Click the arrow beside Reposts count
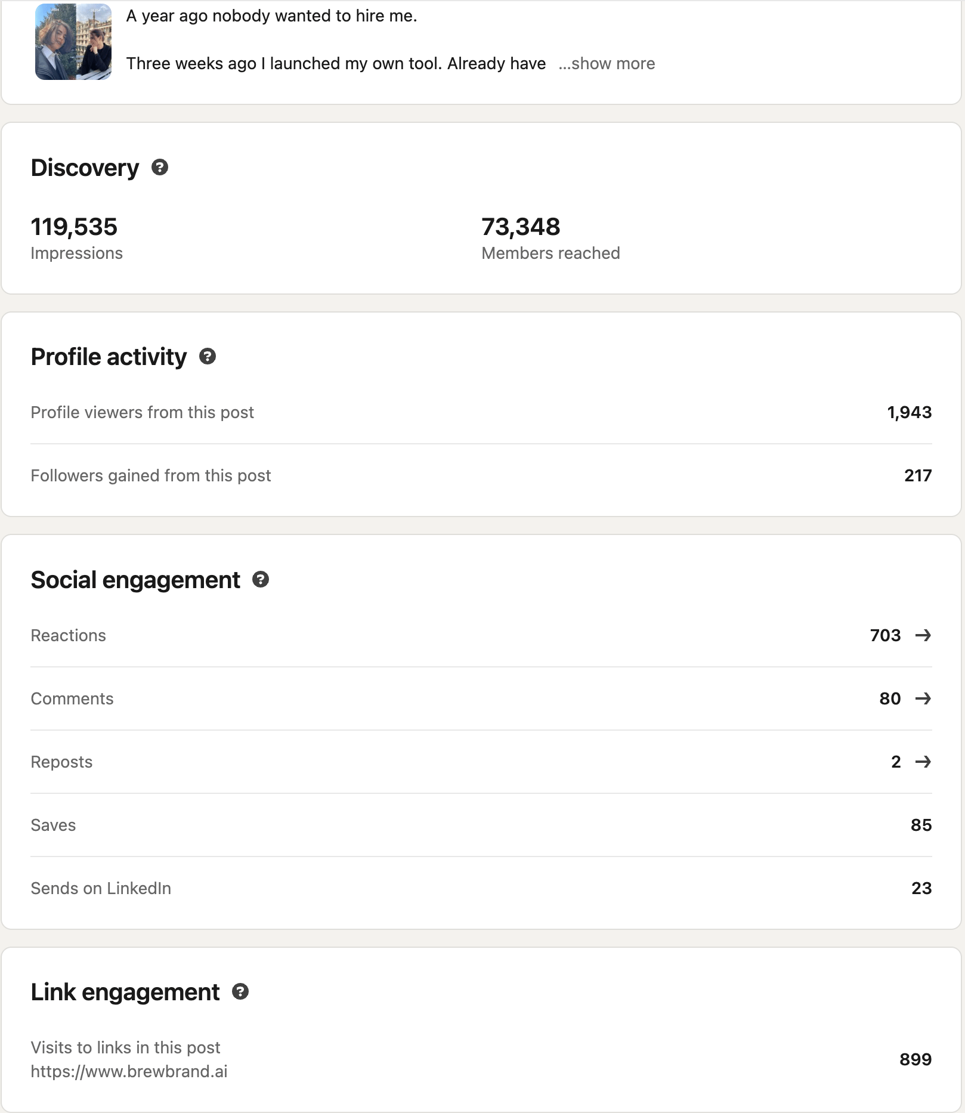The image size is (965, 1113). click(x=923, y=762)
